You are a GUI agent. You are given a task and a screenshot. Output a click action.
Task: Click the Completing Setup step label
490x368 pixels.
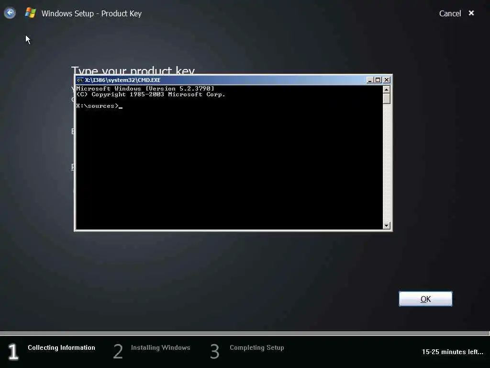click(257, 348)
